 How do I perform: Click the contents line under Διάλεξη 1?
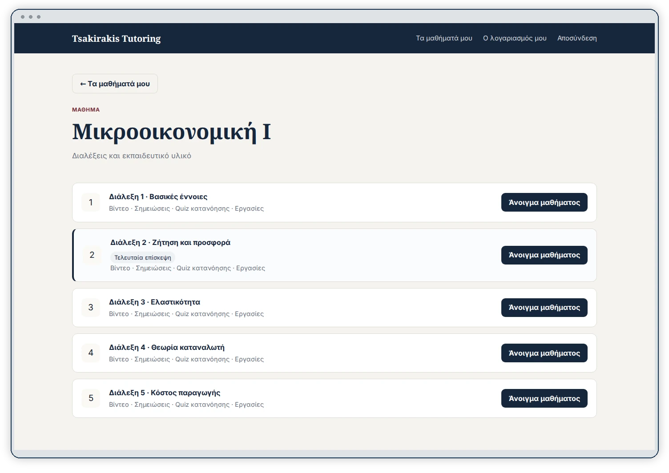click(186, 208)
